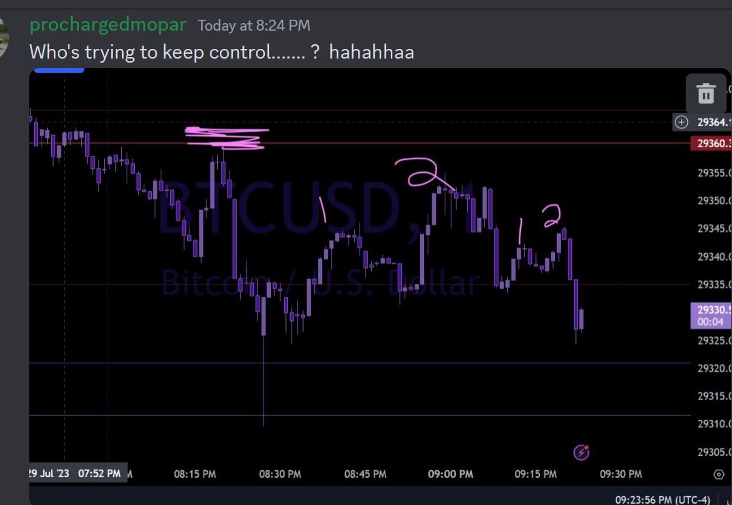
Task: Click the 08:30 PM time axis label
Action: tap(280, 474)
